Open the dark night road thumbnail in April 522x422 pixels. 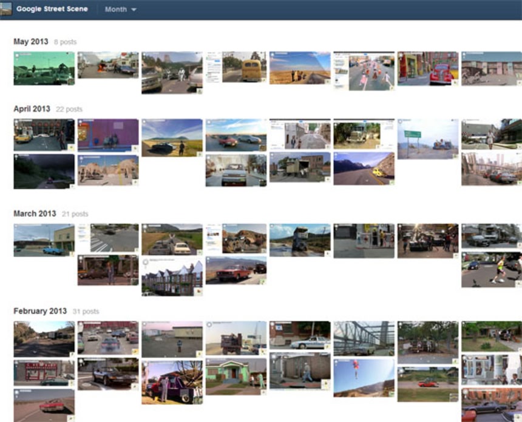click(44, 171)
